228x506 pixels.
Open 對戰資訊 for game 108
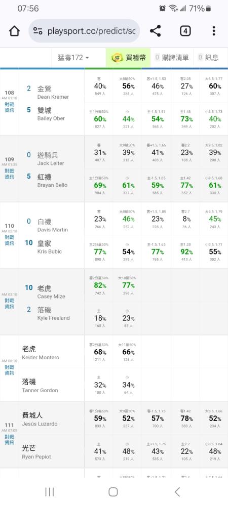[9, 107]
